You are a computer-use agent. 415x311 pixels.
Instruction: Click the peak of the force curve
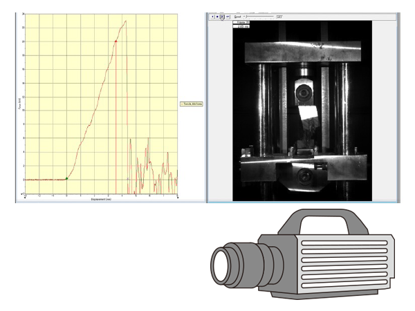126,21
